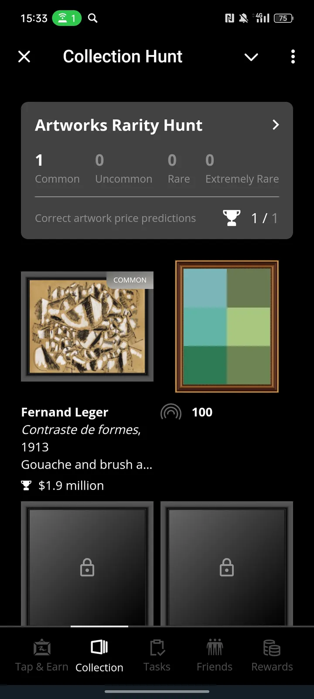Image resolution: width=314 pixels, height=699 pixels.
Task: Open the Tasks clipboard icon
Action: [157, 648]
